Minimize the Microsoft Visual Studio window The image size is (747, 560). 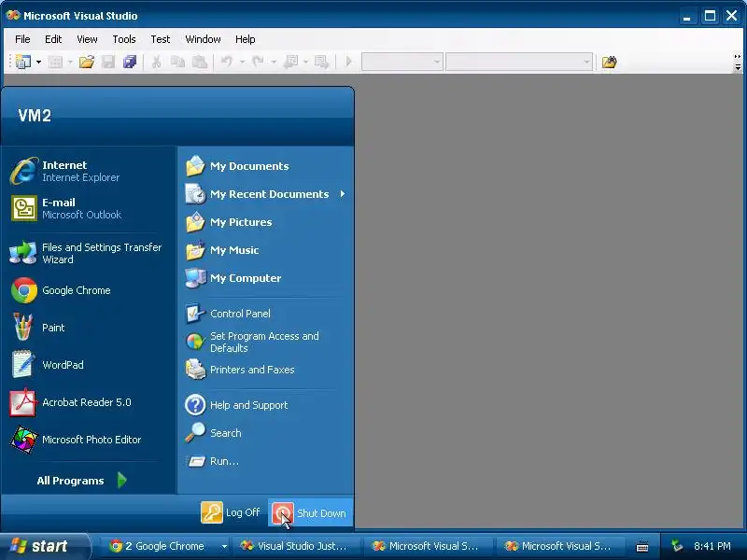click(686, 16)
